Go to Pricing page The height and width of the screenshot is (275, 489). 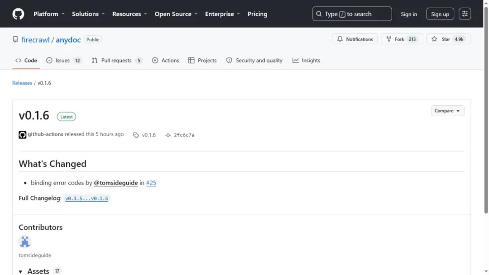(x=257, y=14)
